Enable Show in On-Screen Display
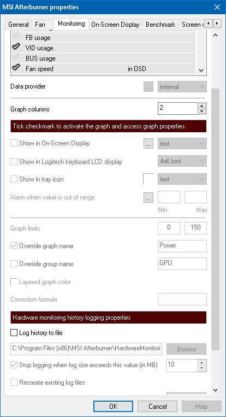This screenshot has height=417, width=226. pos(14,143)
